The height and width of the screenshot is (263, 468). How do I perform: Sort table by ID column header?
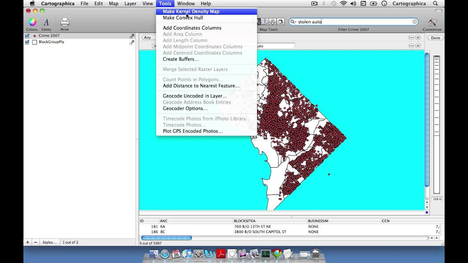point(149,221)
